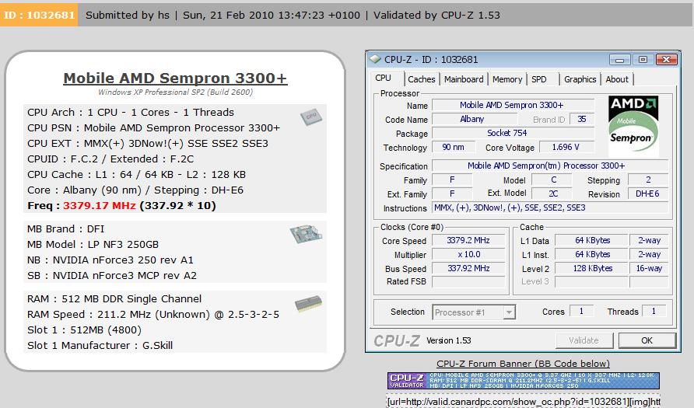694x408 pixels.
Task: Click the RAM module icon beside RAM row
Action: coord(309,303)
